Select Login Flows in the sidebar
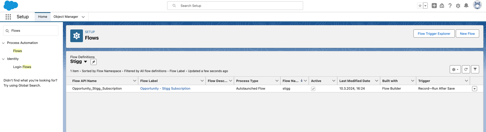This screenshot has width=486, height=132. pyautogui.click(x=22, y=67)
